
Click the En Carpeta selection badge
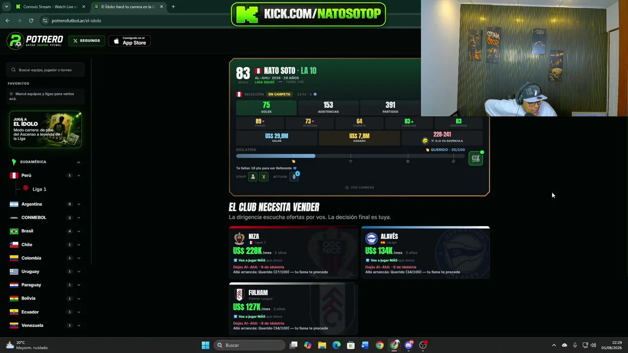[x=279, y=94]
